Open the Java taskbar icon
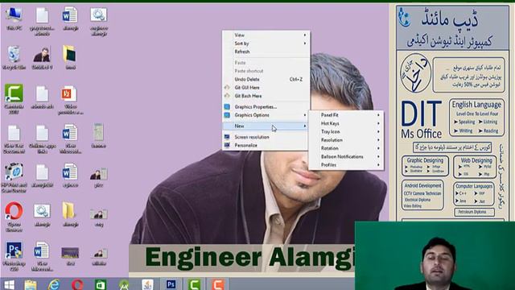 click(147, 284)
